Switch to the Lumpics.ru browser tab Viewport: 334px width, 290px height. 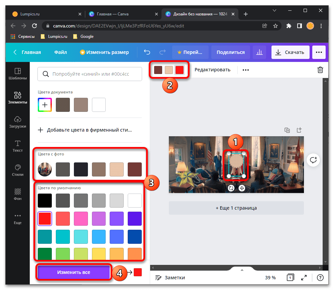point(46,14)
